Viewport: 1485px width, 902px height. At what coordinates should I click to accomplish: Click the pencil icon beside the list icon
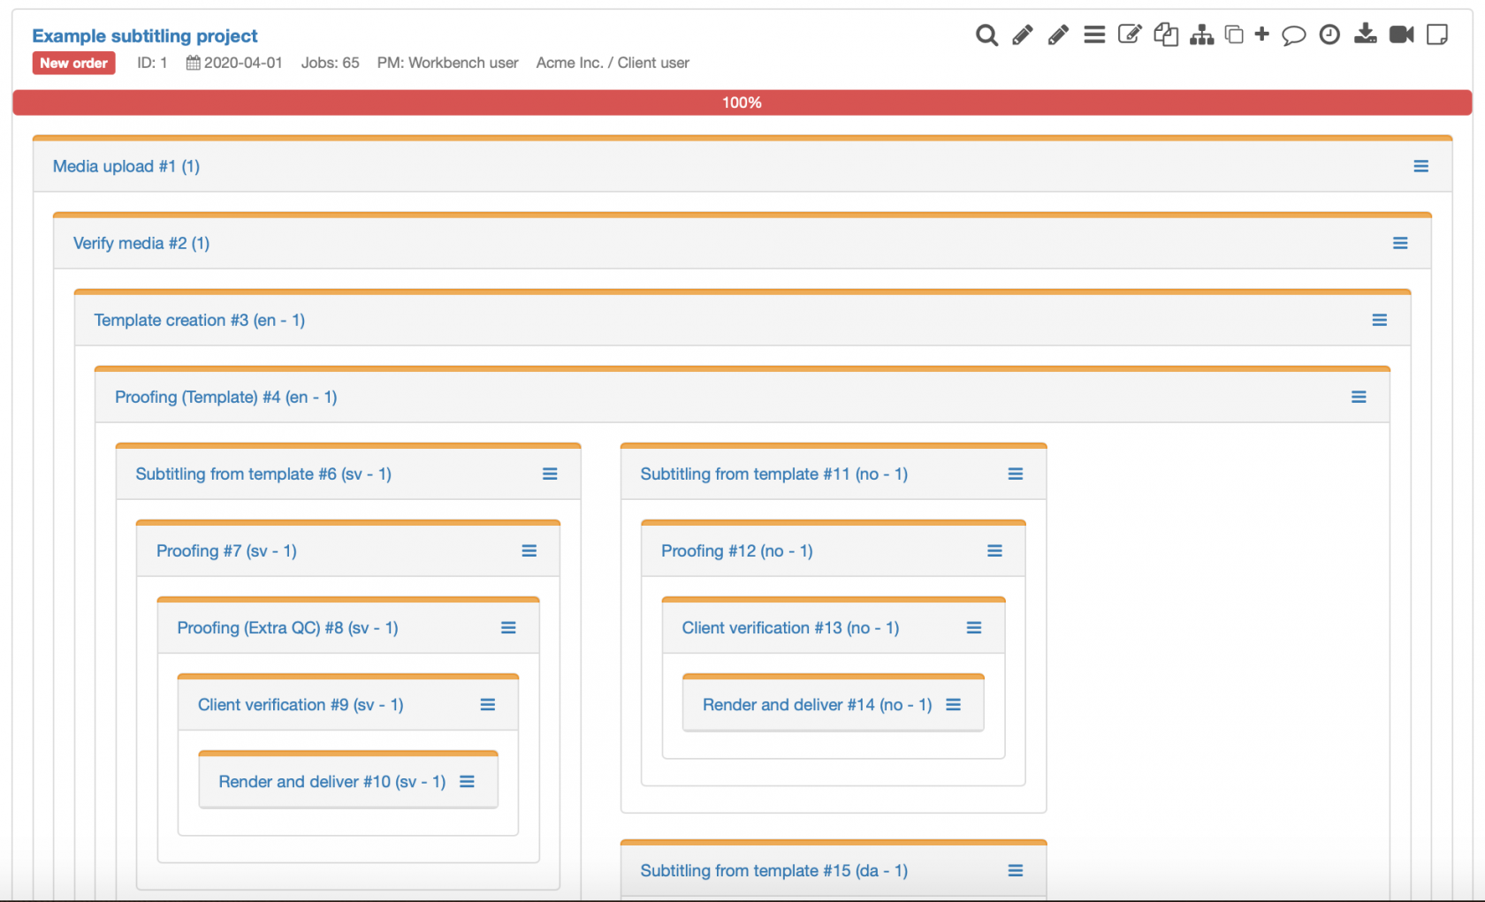[x=1058, y=35]
